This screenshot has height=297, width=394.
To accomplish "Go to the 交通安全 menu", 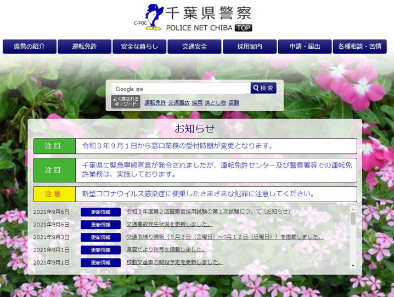I will [195, 47].
